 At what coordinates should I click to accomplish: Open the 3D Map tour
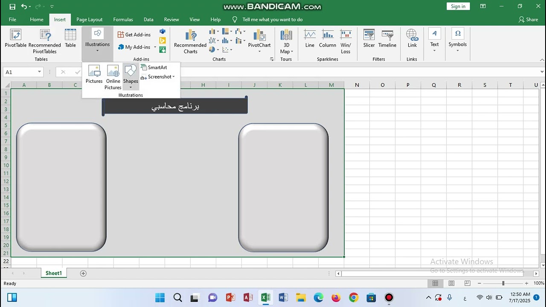286,41
